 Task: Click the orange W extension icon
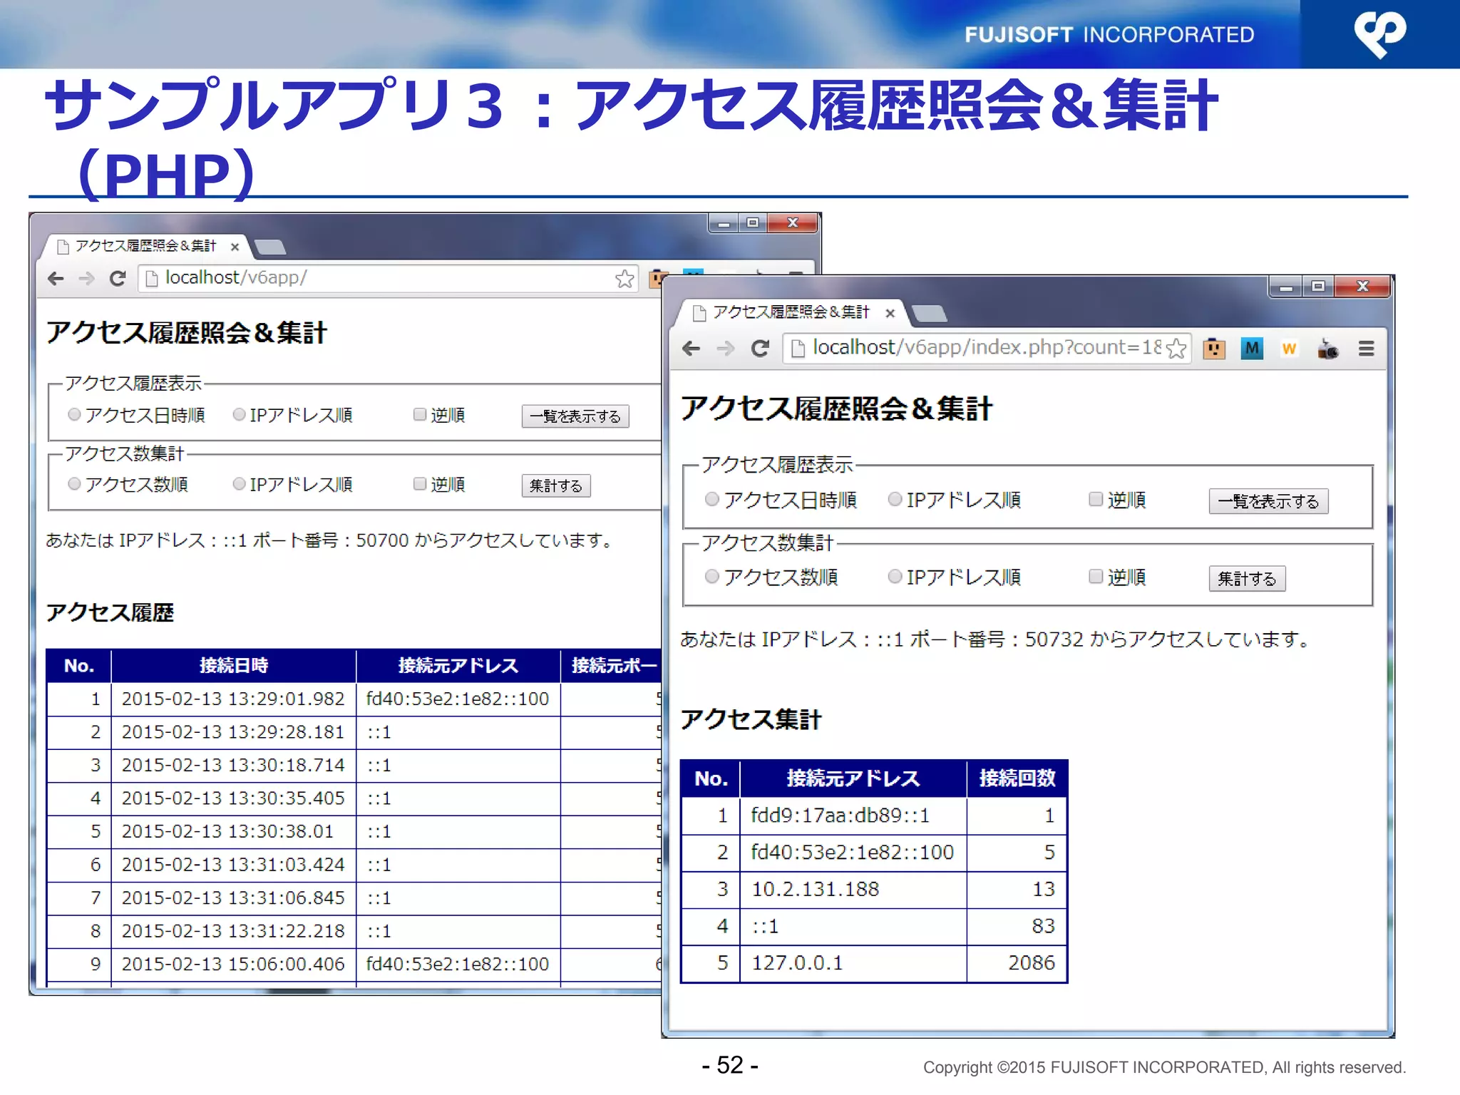click(1289, 349)
